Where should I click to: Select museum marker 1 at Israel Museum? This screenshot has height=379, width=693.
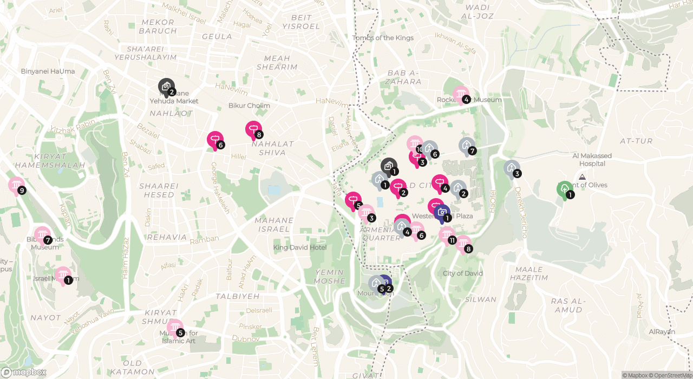63,275
